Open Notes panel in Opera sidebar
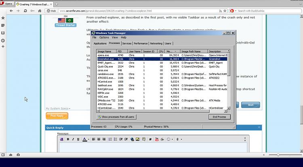Screen dimensions: 303x167 [3, 25]
